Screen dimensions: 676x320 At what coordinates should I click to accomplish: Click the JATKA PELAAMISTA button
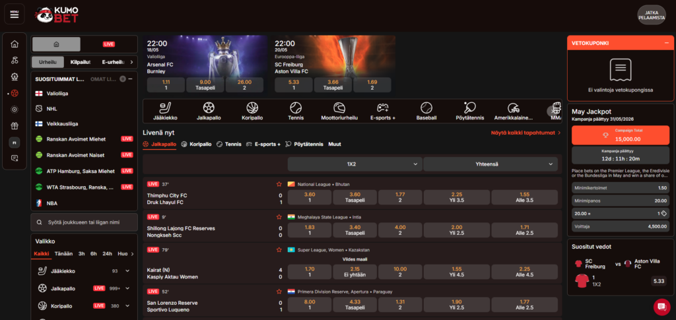(652, 15)
